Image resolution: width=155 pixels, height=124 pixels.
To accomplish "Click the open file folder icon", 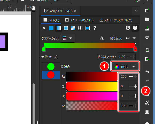I will click(147, 19).
